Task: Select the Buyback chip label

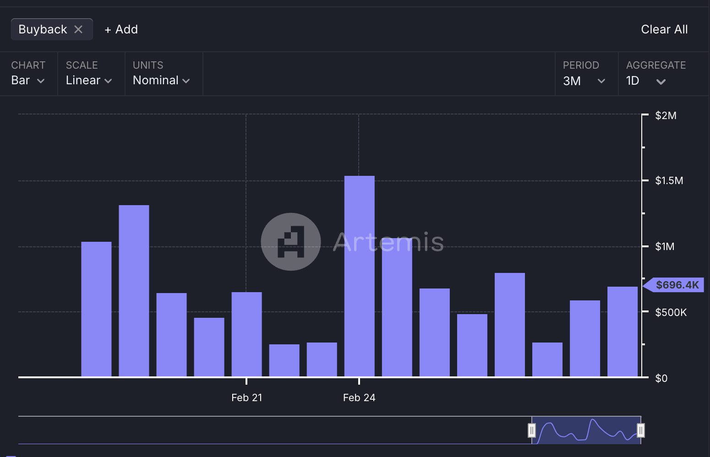Action: (43, 29)
